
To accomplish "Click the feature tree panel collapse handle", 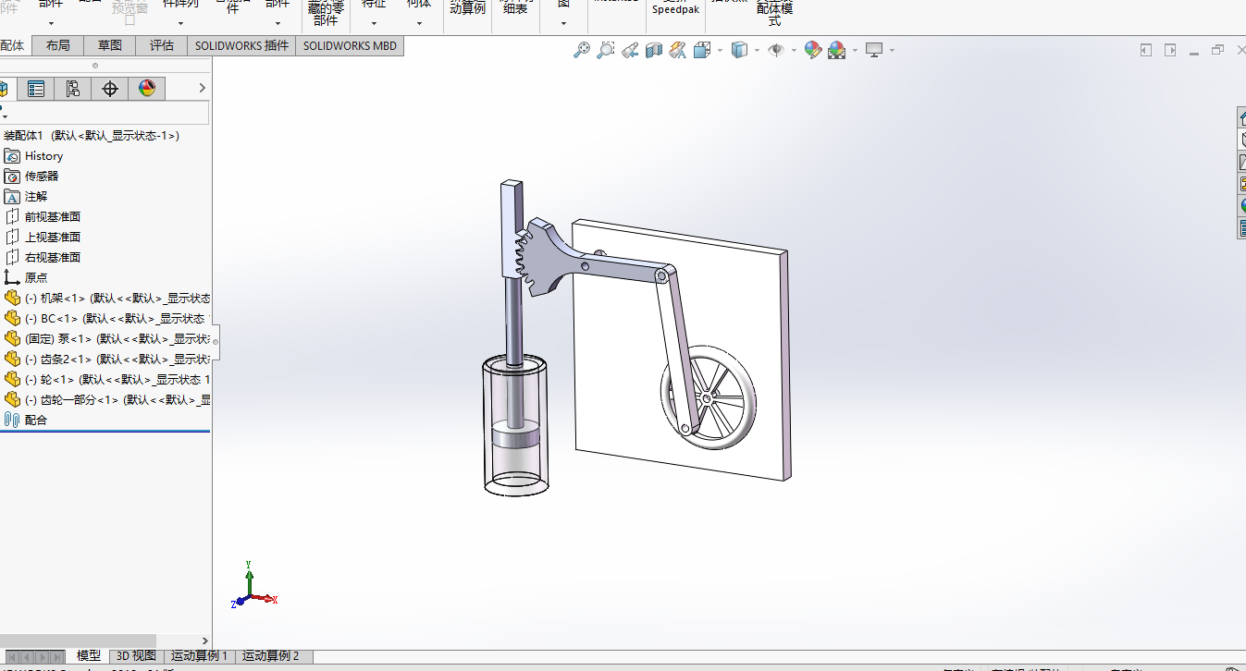I will pyautogui.click(x=216, y=341).
